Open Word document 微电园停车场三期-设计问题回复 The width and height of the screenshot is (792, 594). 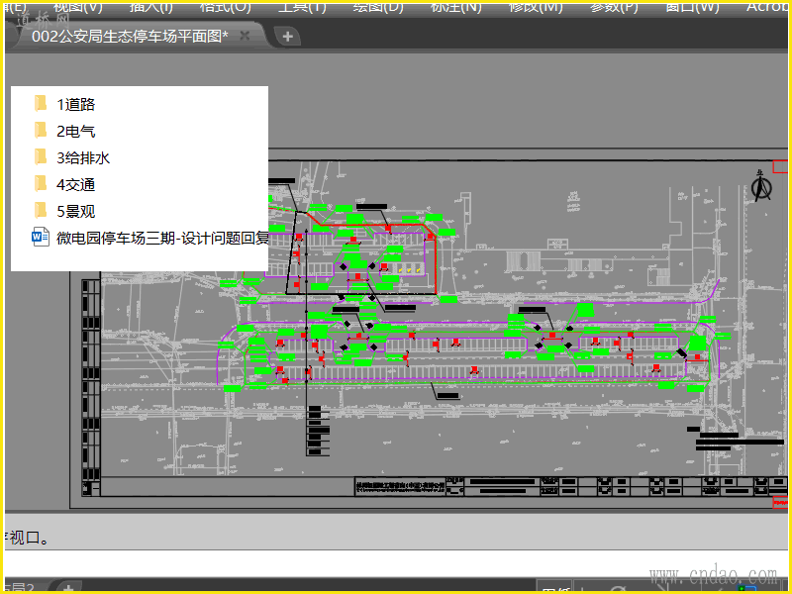(150, 238)
